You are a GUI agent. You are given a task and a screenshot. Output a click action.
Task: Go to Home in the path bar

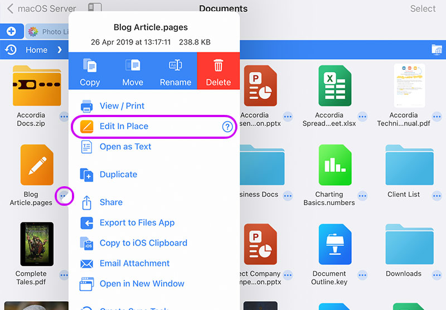click(36, 50)
